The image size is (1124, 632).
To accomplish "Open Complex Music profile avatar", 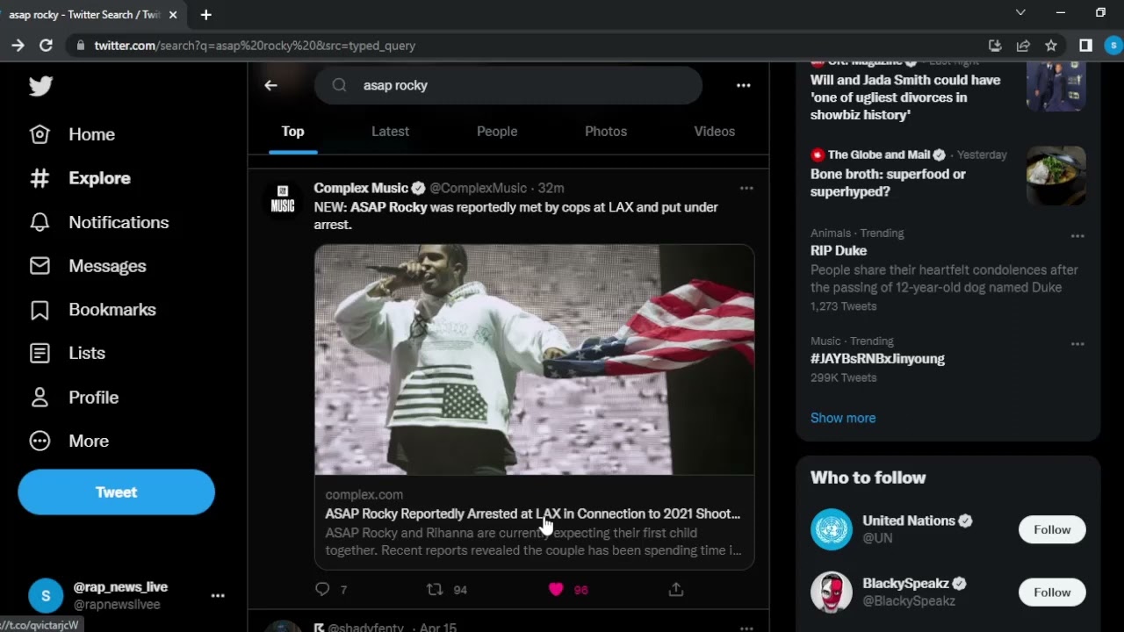I will point(283,200).
